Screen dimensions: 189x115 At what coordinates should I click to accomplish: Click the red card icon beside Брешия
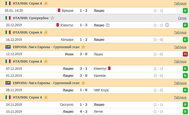tap(59, 11)
